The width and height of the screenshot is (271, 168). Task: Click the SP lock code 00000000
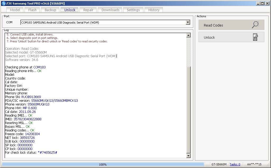click(25, 145)
